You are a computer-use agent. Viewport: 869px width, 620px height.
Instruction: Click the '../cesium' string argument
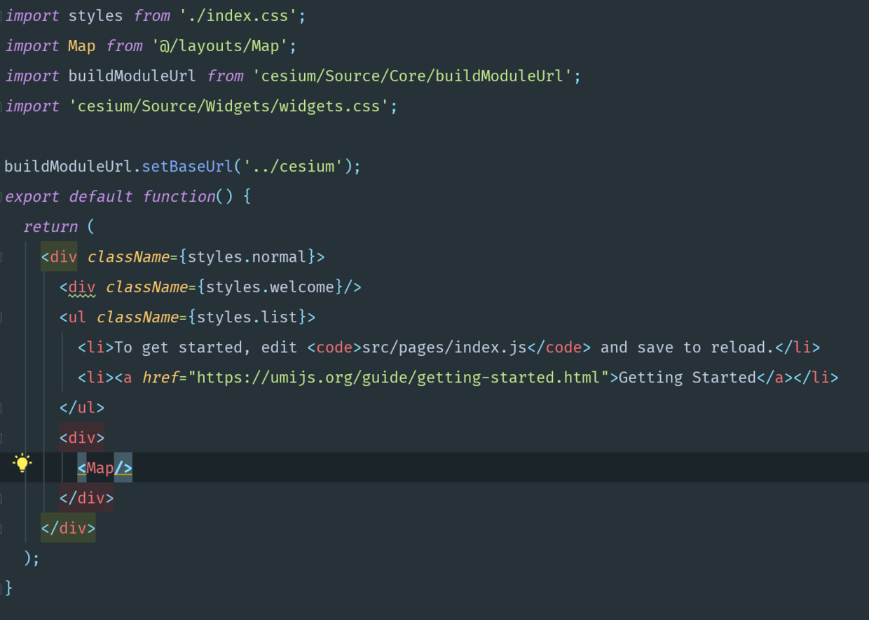click(x=292, y=167)
